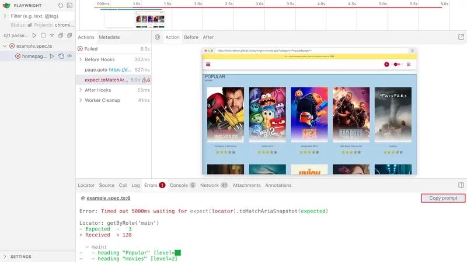Click the Projects: chromium filter text
The image size is (467, 262).
(x=54, y=25)
